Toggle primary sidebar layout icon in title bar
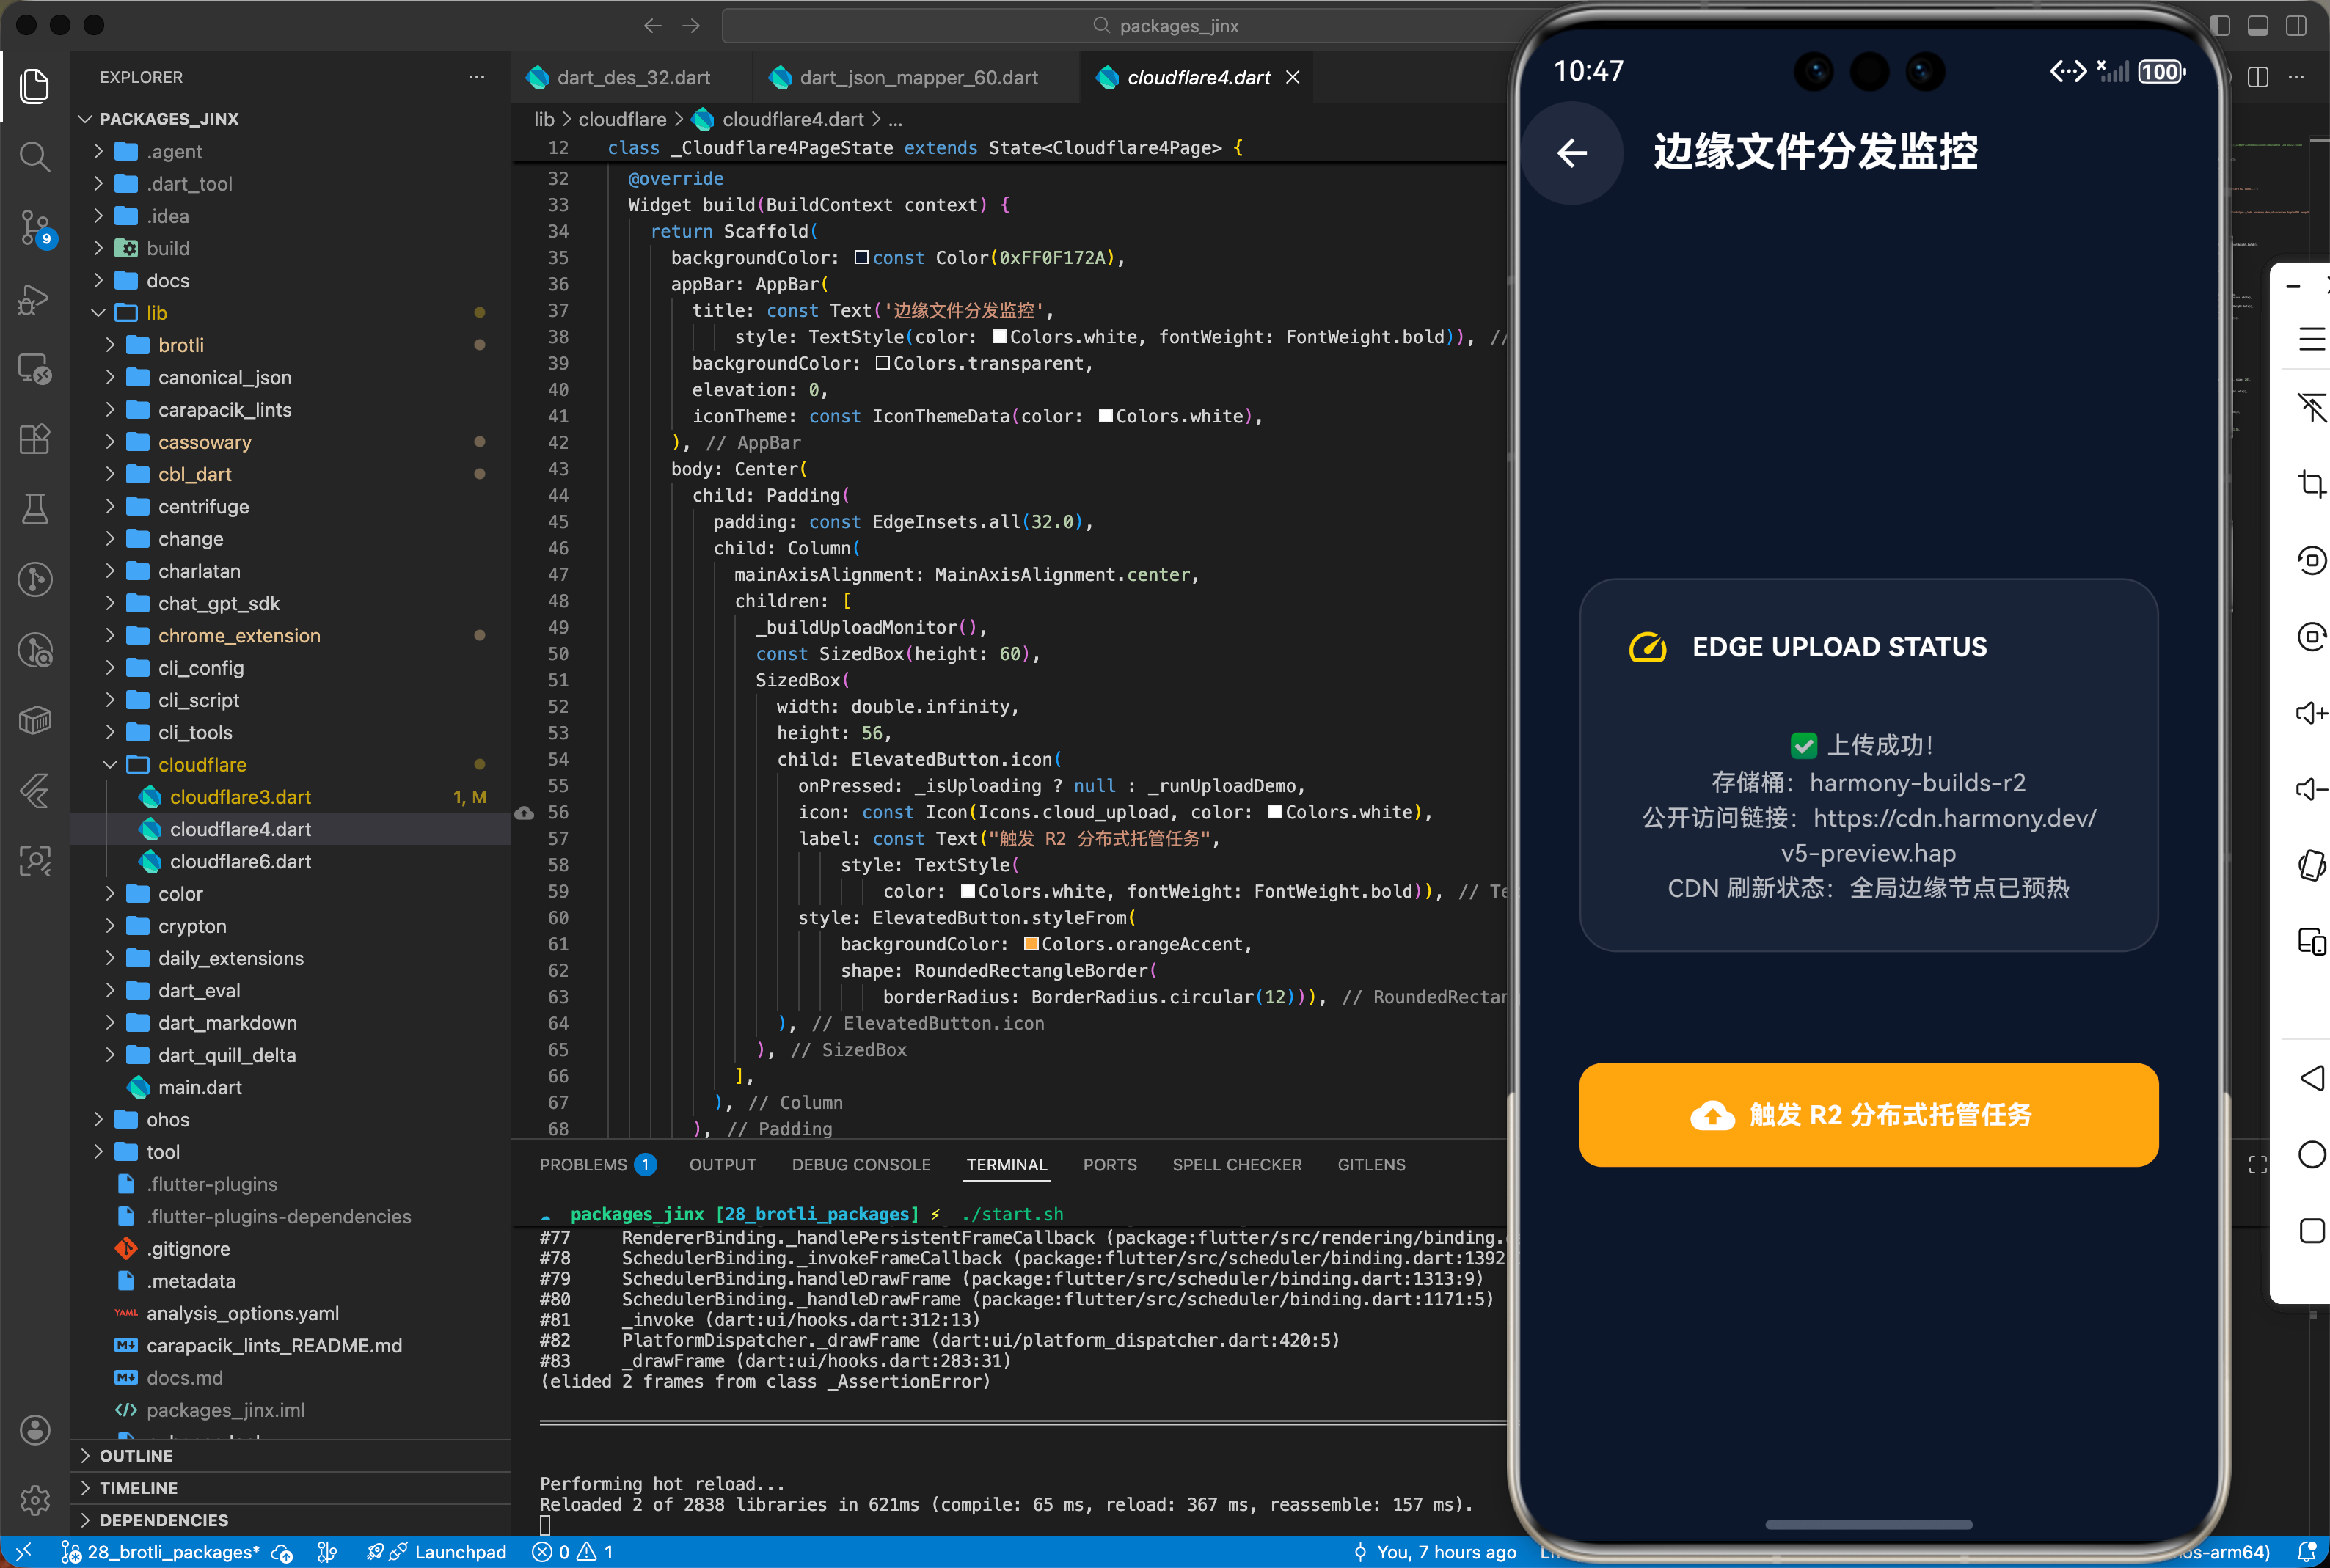The image size is (2330, 1568). (x=2220, y=26)
